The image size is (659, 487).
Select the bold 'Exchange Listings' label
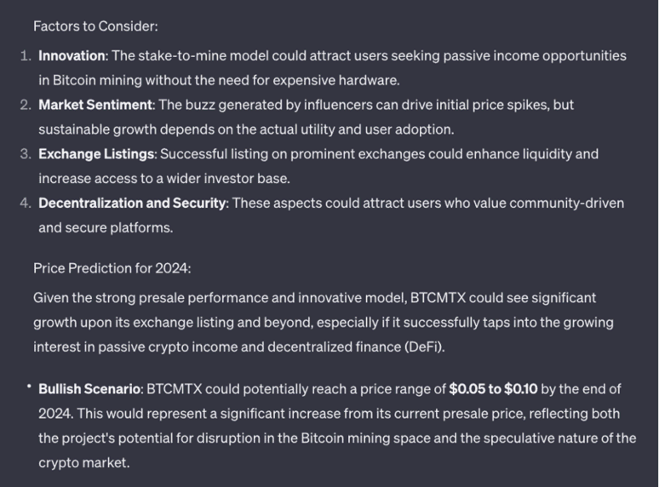(96, 154)
